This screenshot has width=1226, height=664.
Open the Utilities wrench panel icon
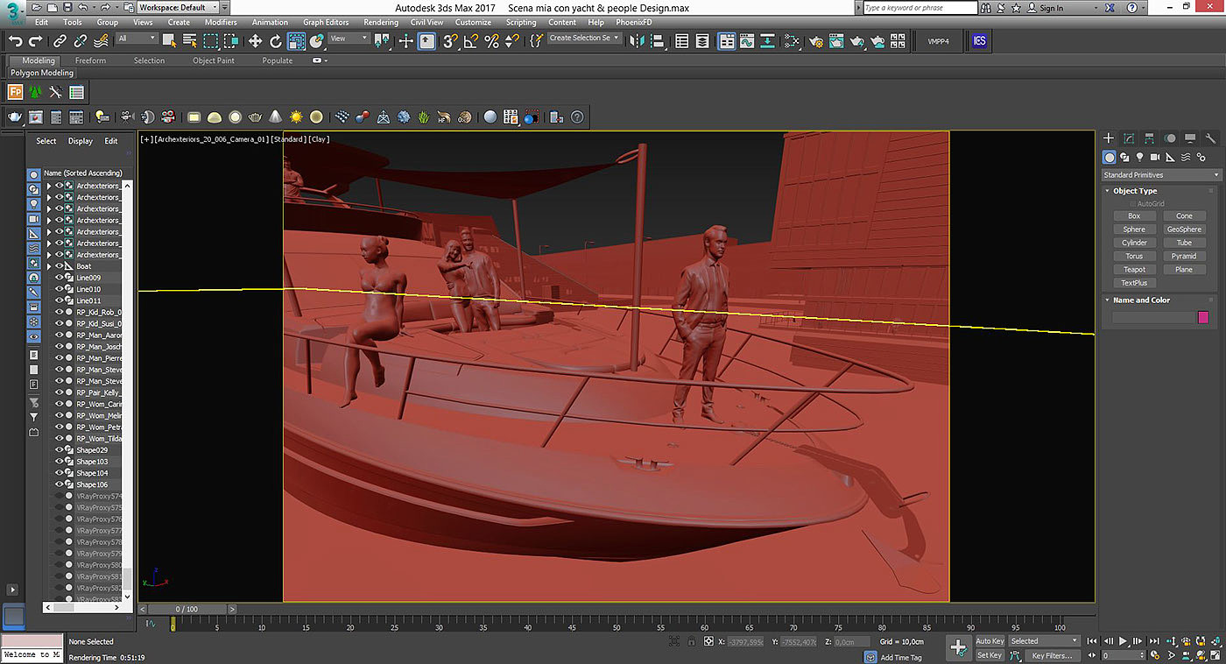click(1210, 138)
